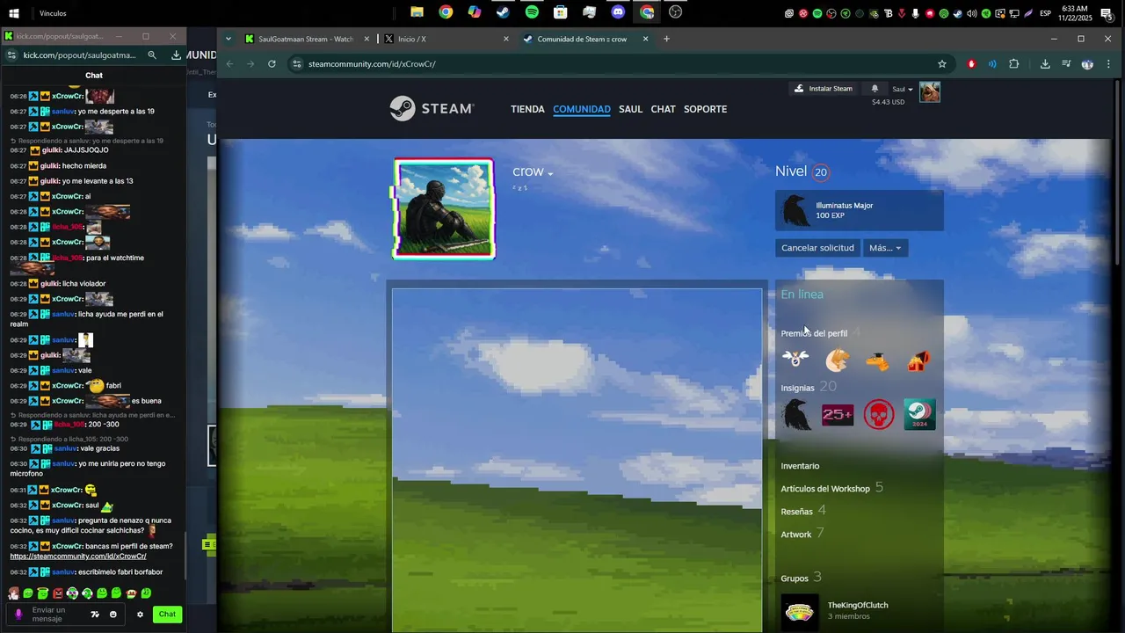The image size is (1125, 633).
Task: Click Cancelar solicitud button
Action: (x=817, y=248)
